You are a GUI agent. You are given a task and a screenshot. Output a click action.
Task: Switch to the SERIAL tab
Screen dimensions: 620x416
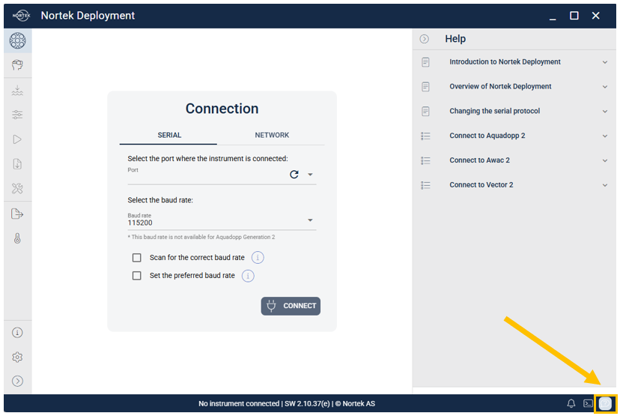tap(169, 135)
